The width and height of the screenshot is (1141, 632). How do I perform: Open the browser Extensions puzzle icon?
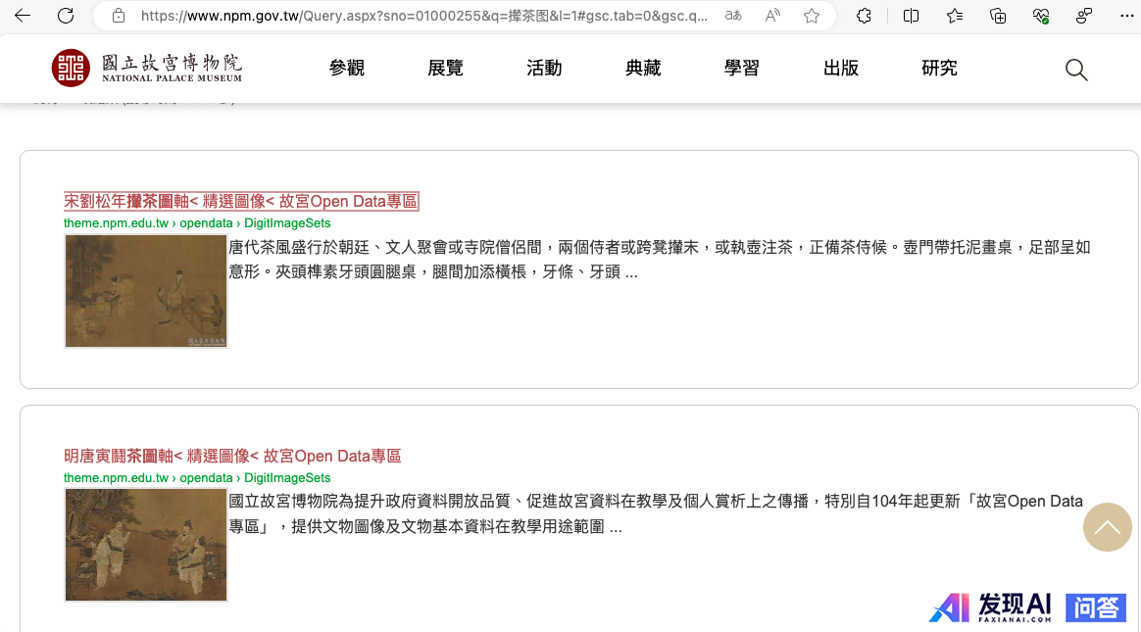pyautogui.click(x=864, y=16)
